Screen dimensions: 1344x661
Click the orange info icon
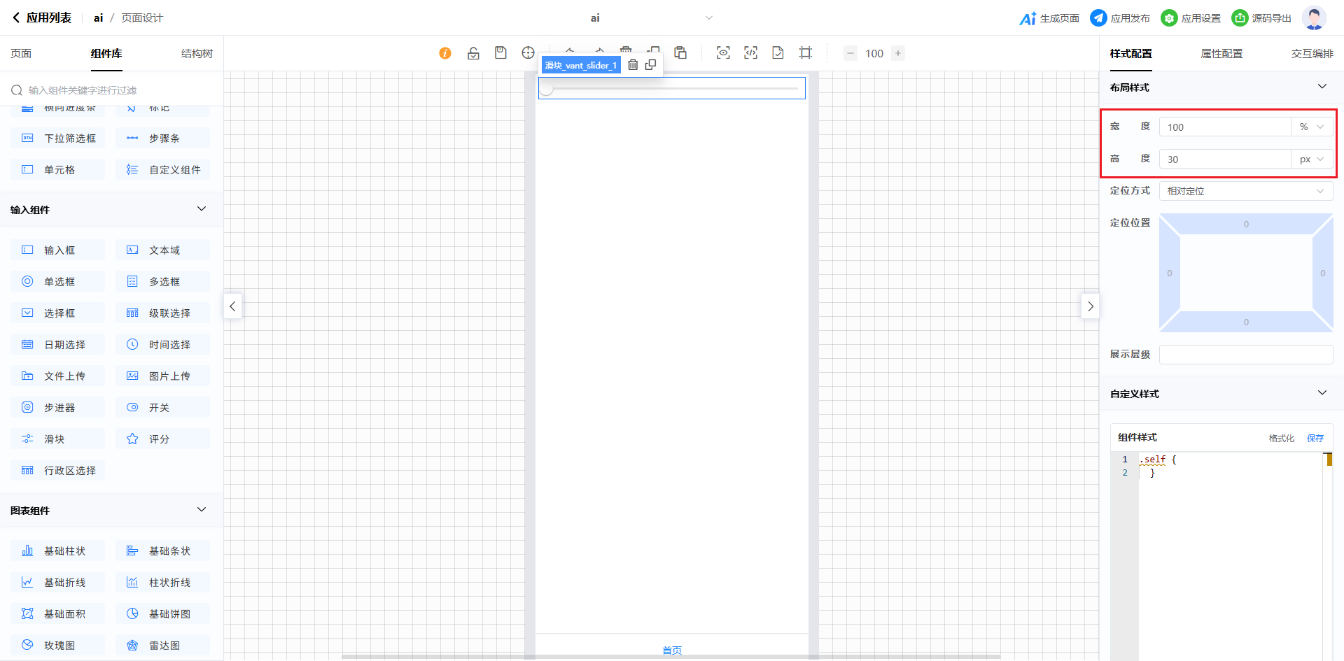[445, 53]
